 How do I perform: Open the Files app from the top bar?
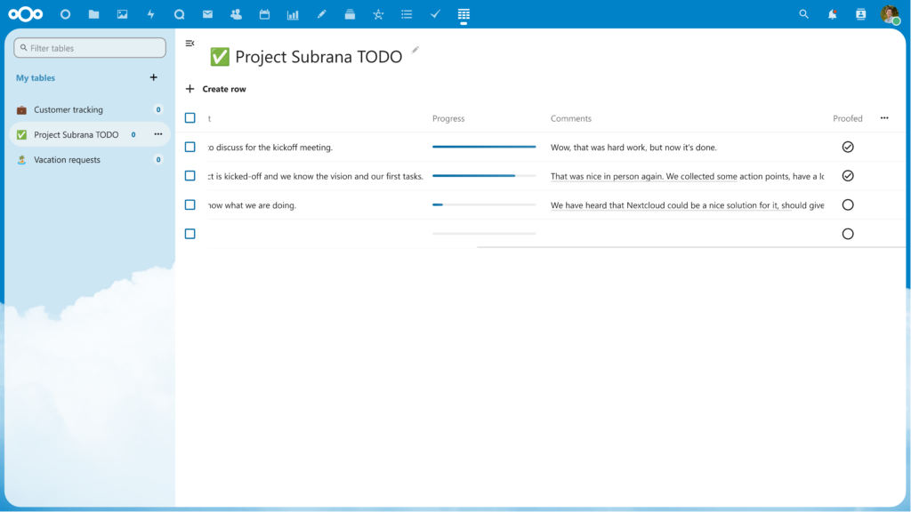click(93, 14)
